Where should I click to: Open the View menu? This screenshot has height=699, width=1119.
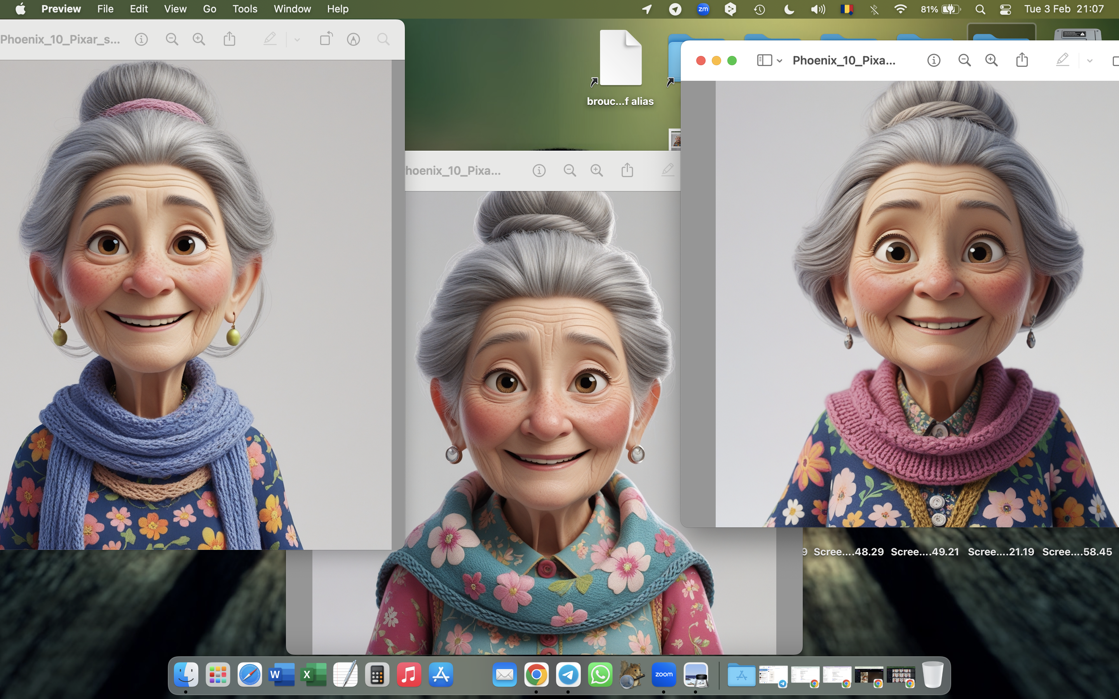[175, 9]
